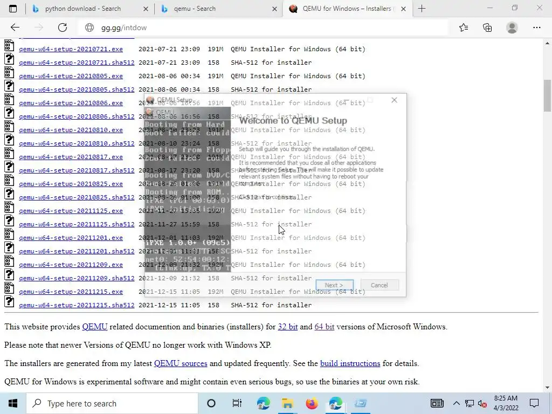
Task: Download qemu-w64-setup-20210810.exe
Action: 71,130
